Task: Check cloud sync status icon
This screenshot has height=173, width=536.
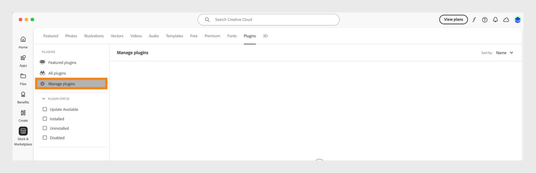Action: pyautogui.click(x=506, y=20)
